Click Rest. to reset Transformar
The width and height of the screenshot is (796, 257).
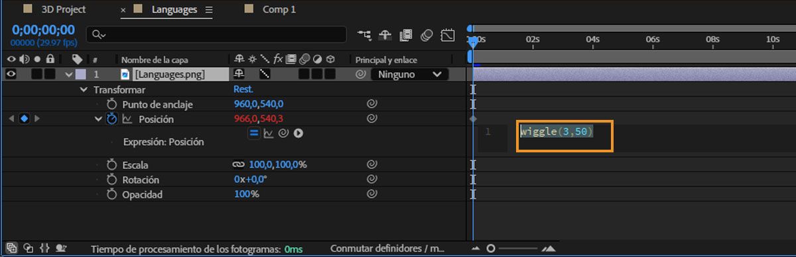click(x=243, y=89)
